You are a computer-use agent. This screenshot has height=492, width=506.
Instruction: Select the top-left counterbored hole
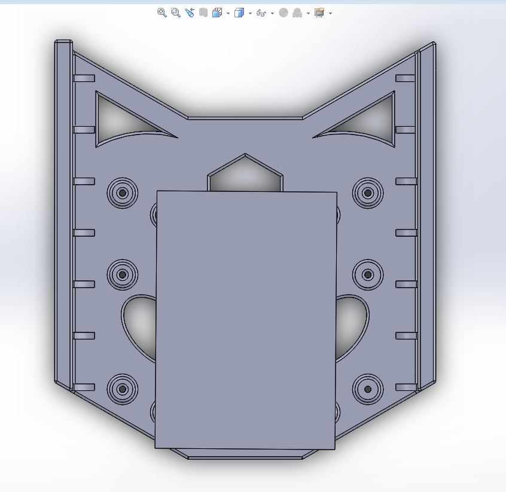pyautogui.click(x=122, y=193)
